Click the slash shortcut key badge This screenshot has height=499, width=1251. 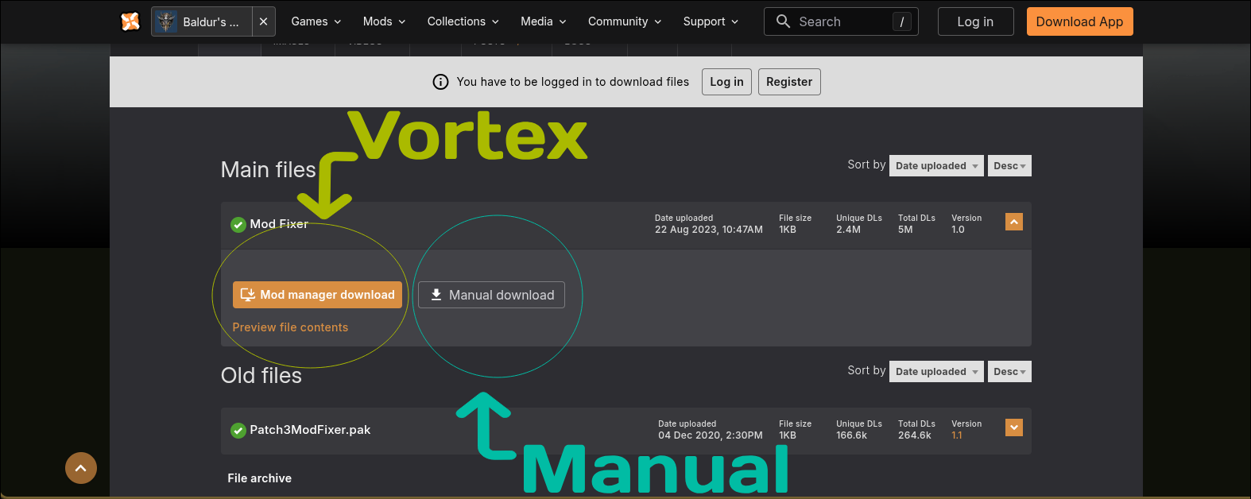tap(901, 21)
